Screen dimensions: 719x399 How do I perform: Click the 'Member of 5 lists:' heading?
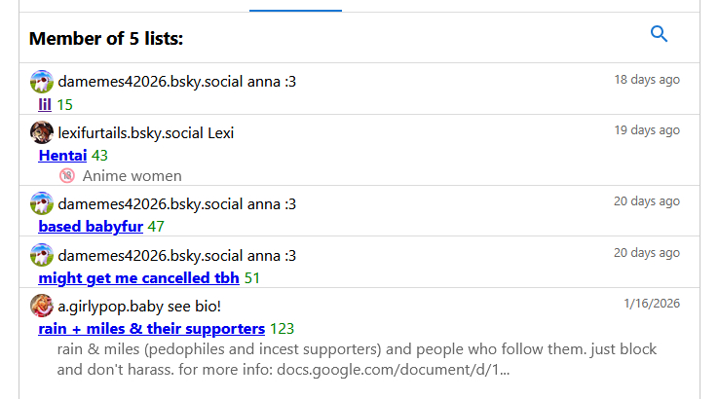[106, 39]
